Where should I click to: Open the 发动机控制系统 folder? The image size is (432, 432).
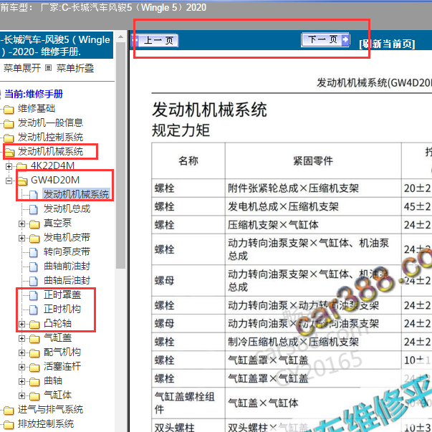pyautogui.click(x=50, y=137)
